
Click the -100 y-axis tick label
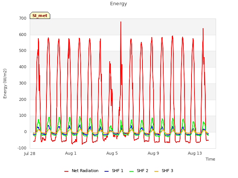click(x=22, y=148)
